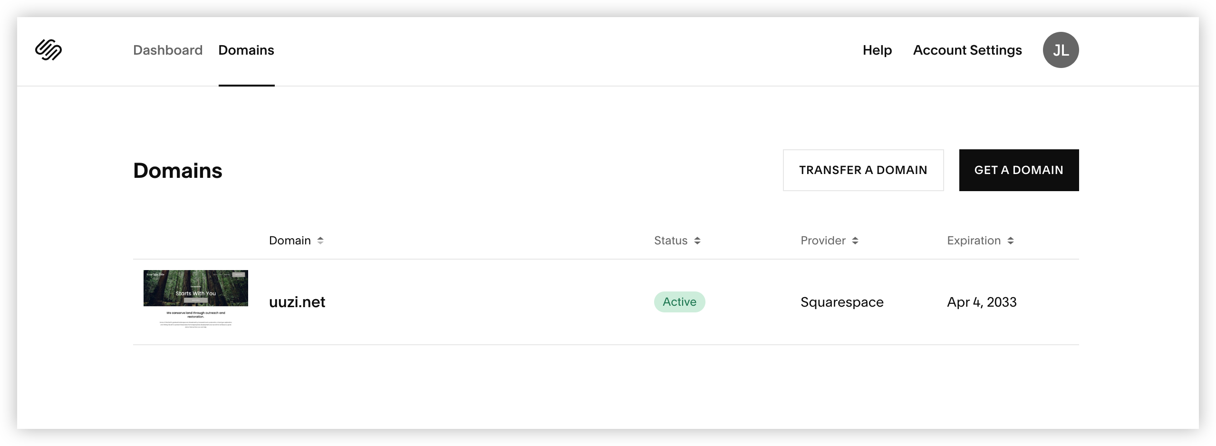
Task: Switch to the Dashboard tab
Action: (168, 50)
